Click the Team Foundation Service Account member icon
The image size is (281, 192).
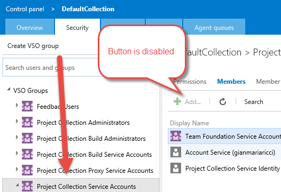[x=176, y=136]
